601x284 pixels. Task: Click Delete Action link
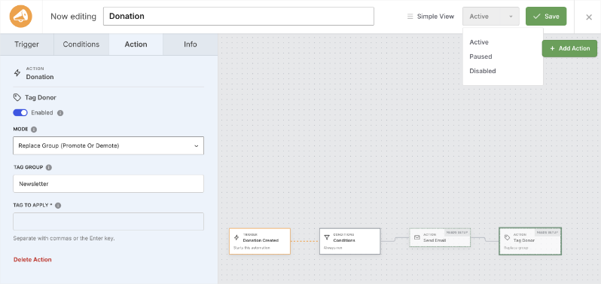point(32,260)
